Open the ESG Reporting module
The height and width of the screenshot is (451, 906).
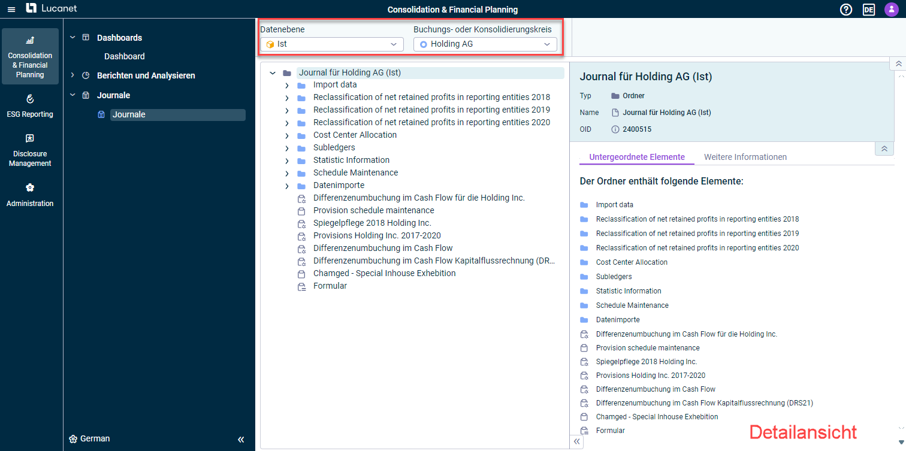click(x=30, y=106)
